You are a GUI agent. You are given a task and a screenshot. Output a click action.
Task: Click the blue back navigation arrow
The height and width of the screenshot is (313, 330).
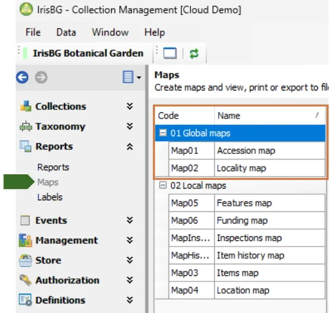[22, 77]
